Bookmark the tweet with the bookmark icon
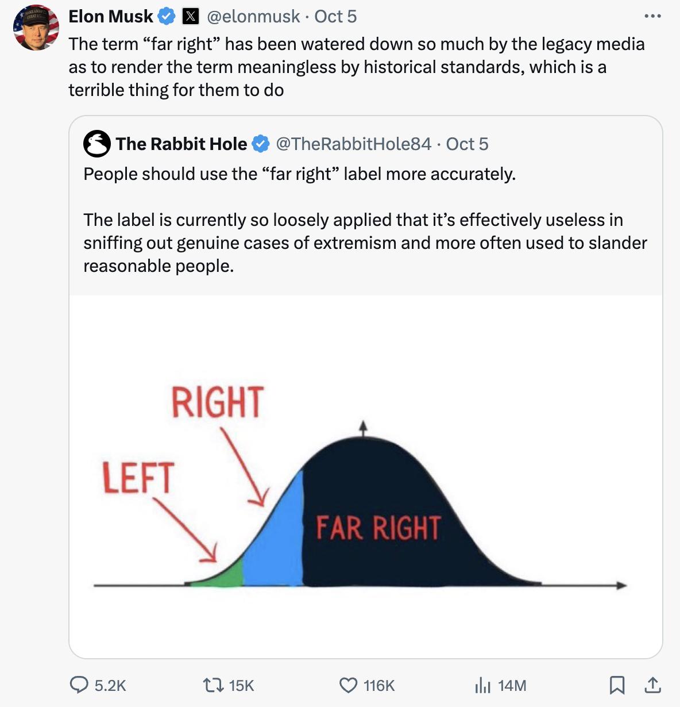 tap(617, 685)
